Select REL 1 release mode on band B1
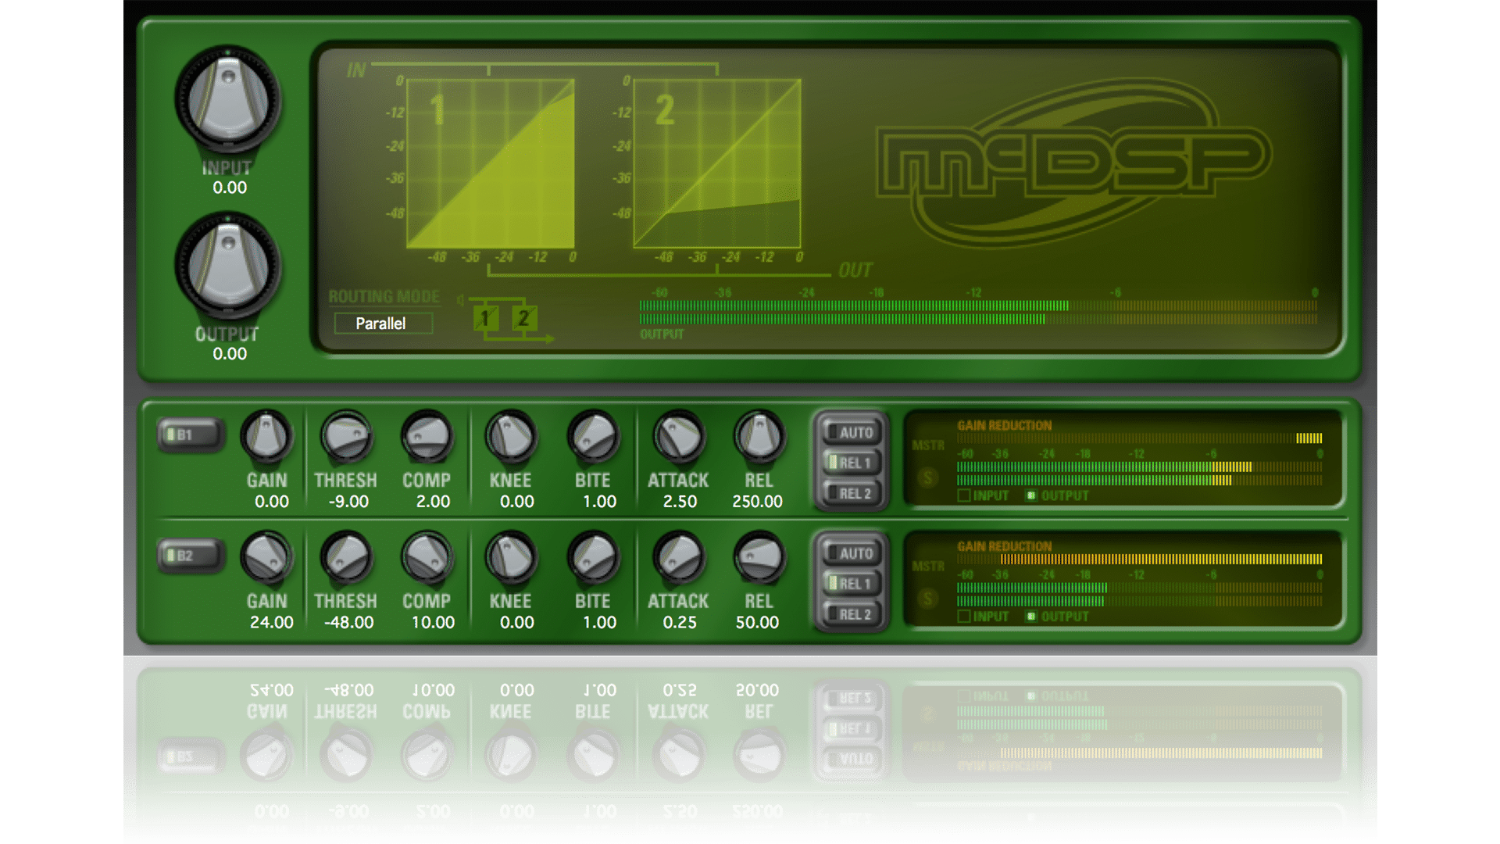The image size is (1500, 844). 851,462
